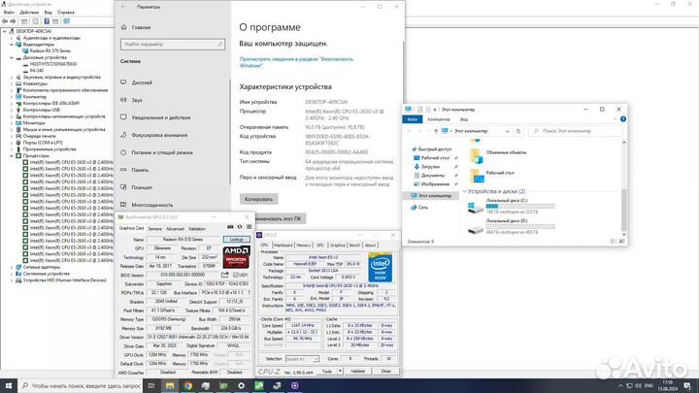Click the Lookup button in GPU-Z
This screenshot has height=393, width=699.
tap(236, 239)
